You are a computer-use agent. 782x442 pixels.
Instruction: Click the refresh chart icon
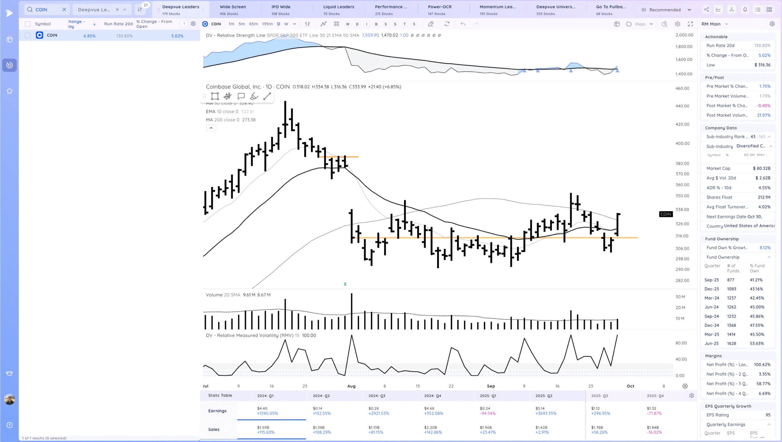[447, 24]
